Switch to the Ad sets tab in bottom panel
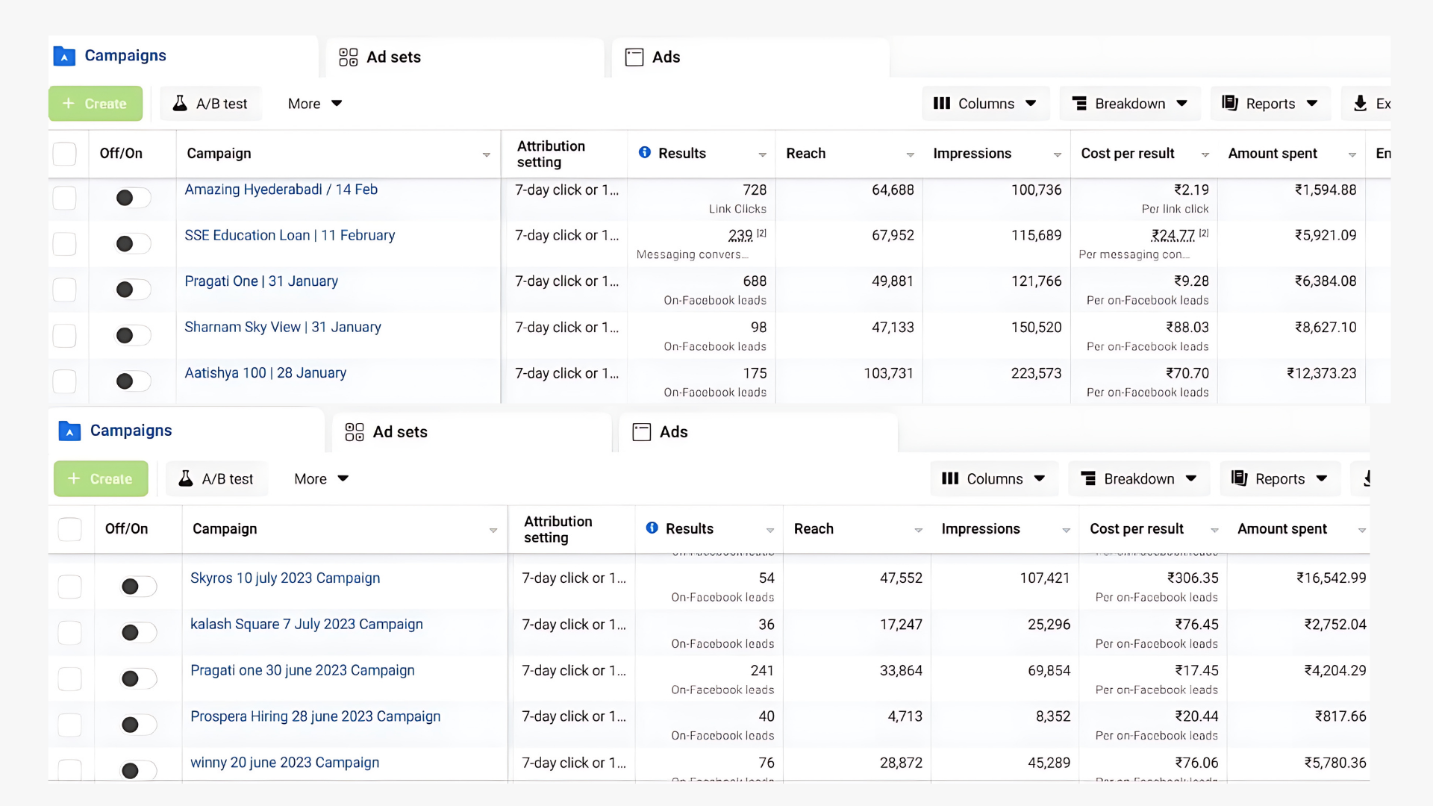Viewport: 1433px width, 806px height. (400, 432)
